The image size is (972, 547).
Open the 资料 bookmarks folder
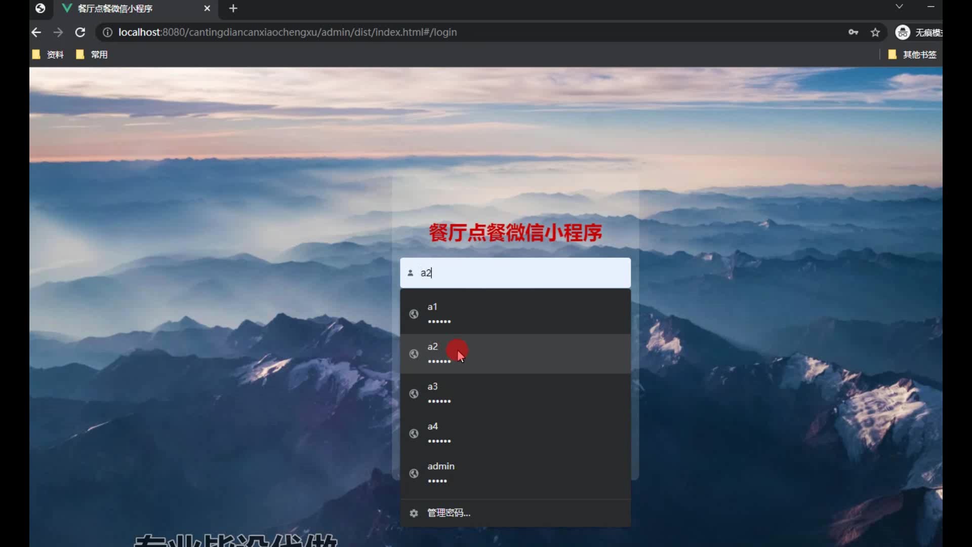(x=49, y=55)
